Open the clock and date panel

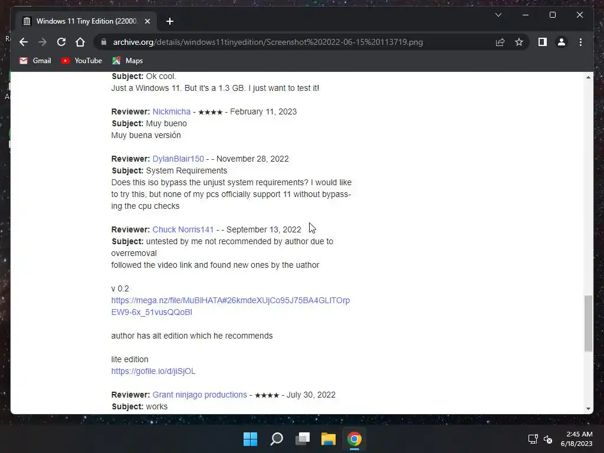pos(577,439)
